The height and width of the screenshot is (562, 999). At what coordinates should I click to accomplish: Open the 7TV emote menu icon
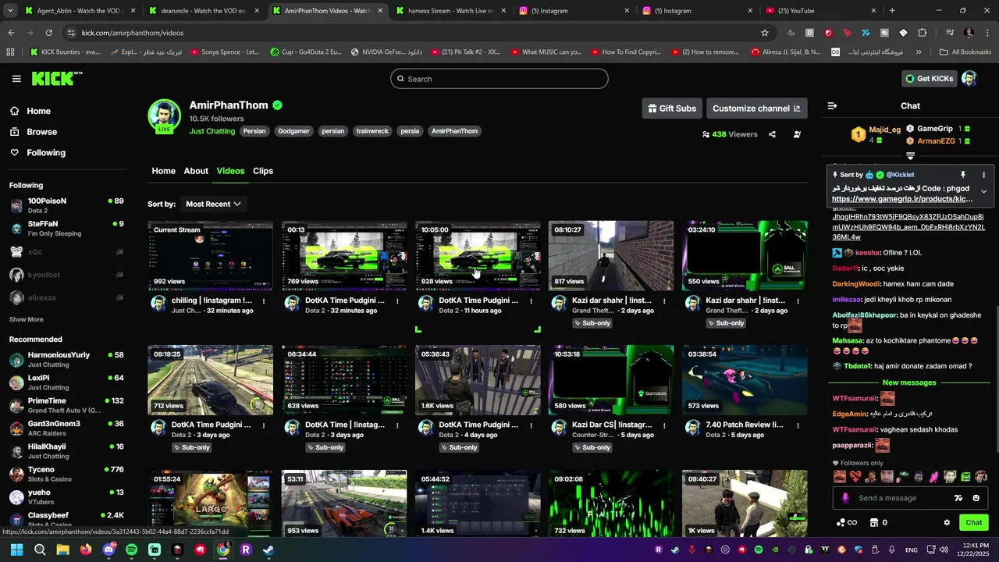[958, 498]
